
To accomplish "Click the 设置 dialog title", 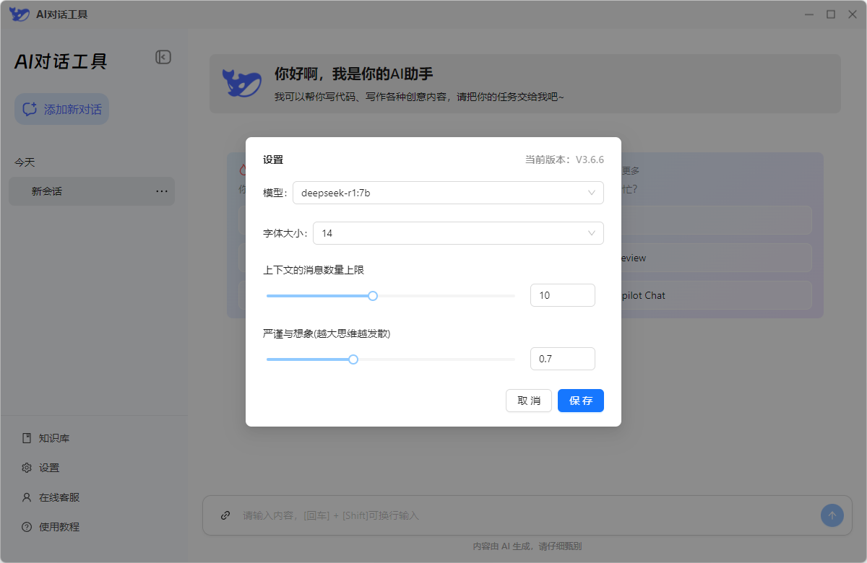I will coord(273,160).
